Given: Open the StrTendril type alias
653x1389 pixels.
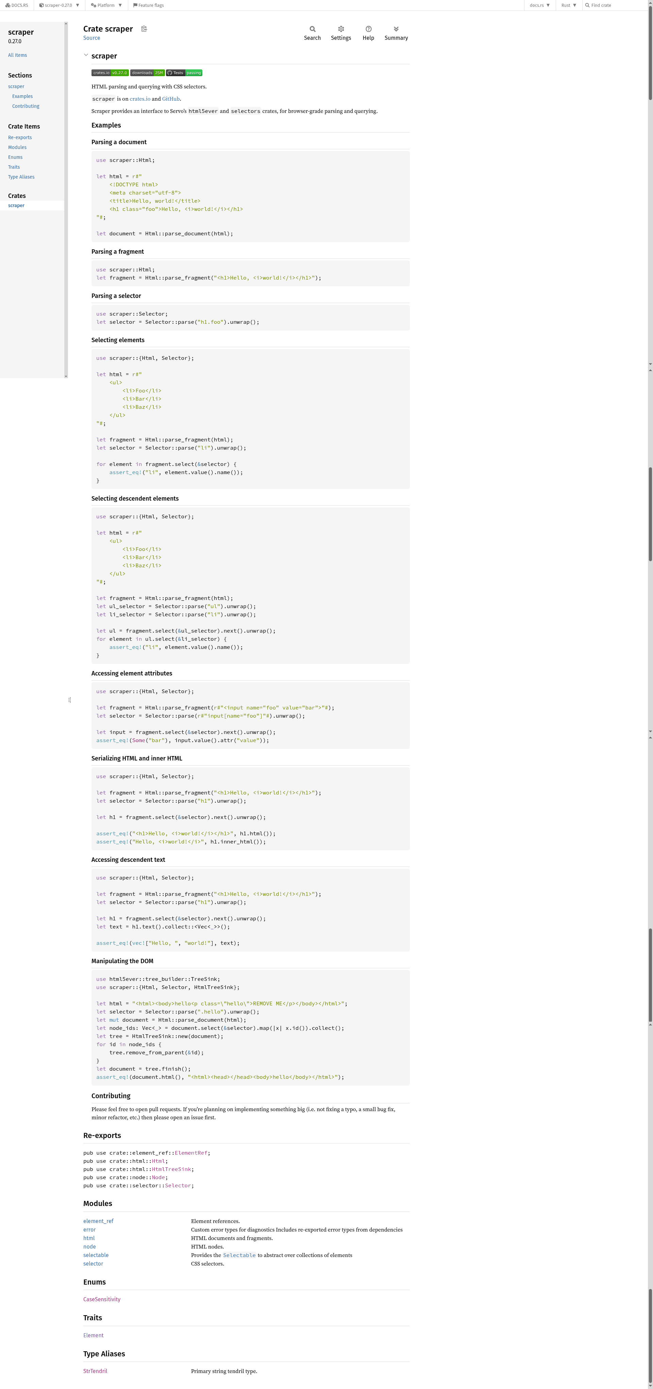Looking at the screenshot, I should [96, 1371].
